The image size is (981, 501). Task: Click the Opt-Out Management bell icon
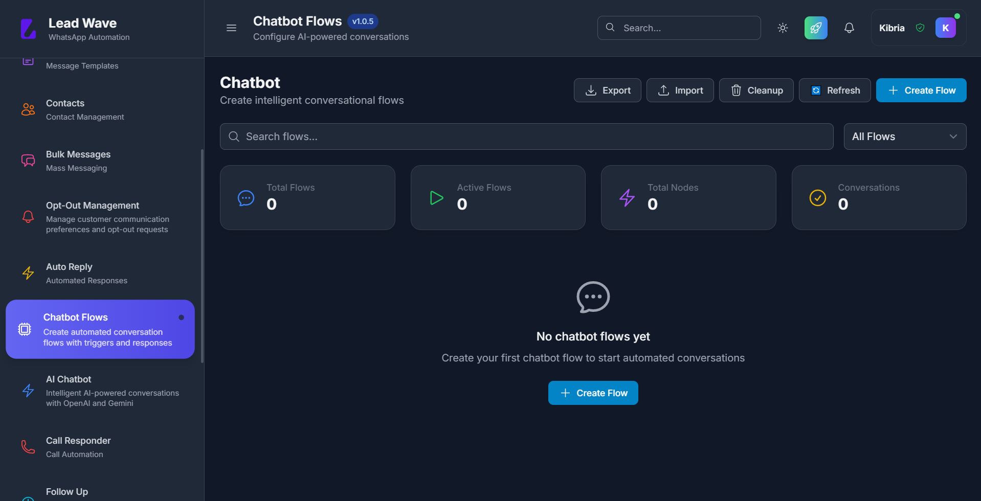(28, 217)
